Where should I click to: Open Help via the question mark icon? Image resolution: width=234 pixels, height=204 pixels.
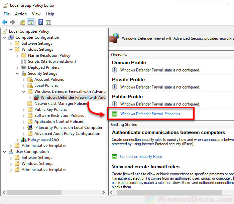point(40,22)
